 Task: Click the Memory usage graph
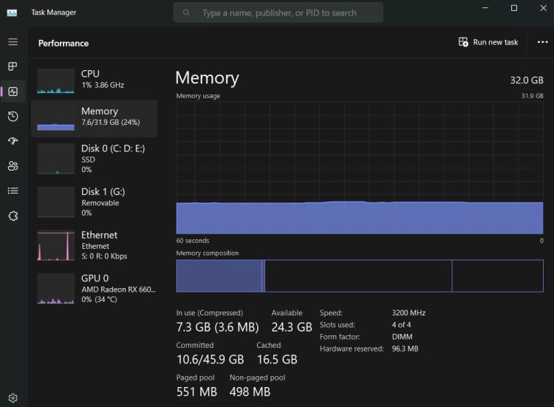click(359, 168)
